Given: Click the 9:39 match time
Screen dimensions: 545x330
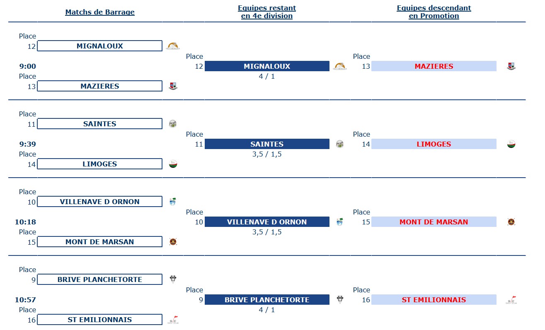Looking at the screenshot, I should tap(27, 144).
